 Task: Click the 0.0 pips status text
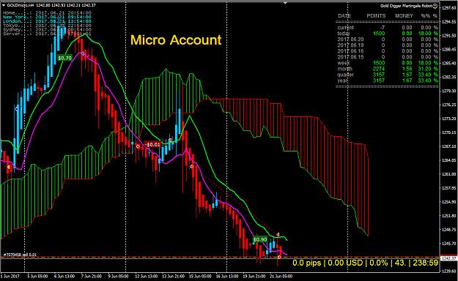coord(307,263)
